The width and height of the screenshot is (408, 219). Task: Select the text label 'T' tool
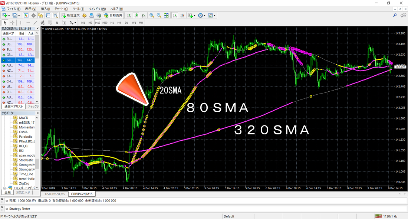tap(64, 23)
